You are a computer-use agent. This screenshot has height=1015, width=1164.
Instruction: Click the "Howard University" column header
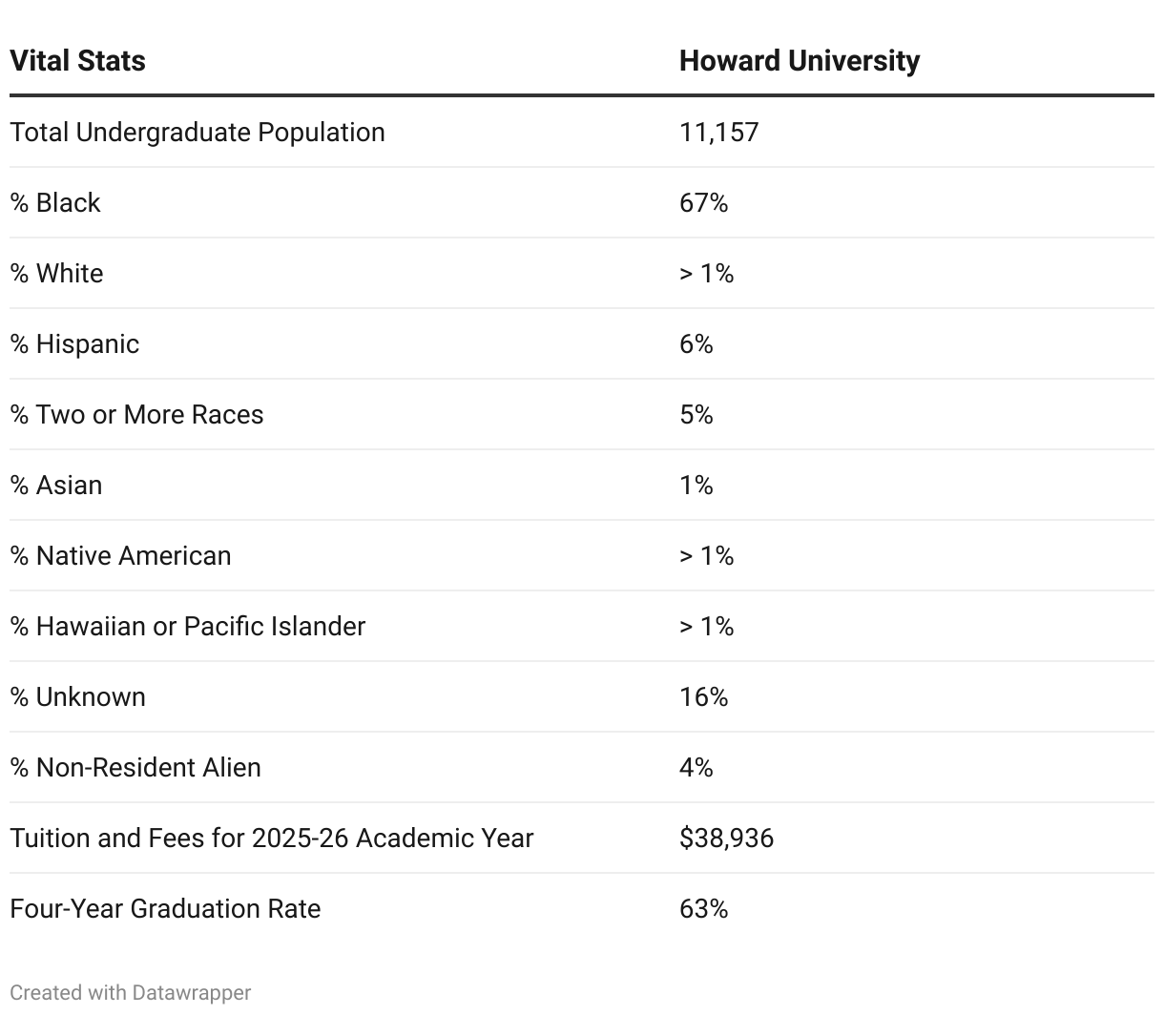tap(799, 61)
